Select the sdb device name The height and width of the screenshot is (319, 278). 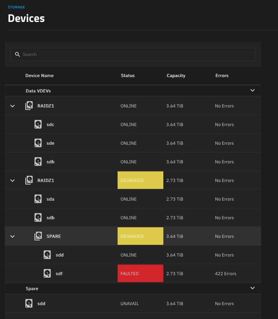51,218
